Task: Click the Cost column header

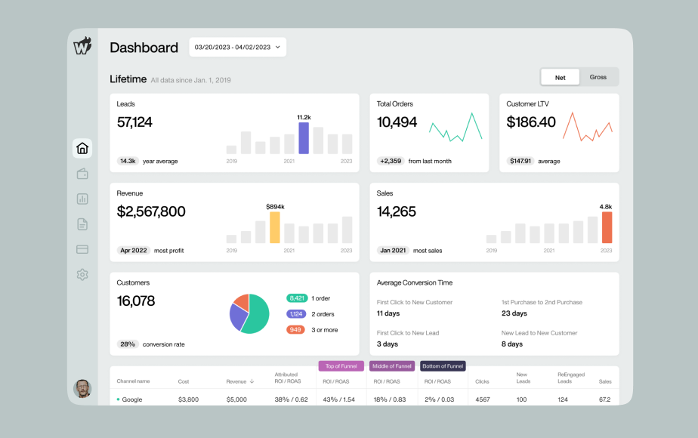Action: pyautogui.click(x=184, y=381)
